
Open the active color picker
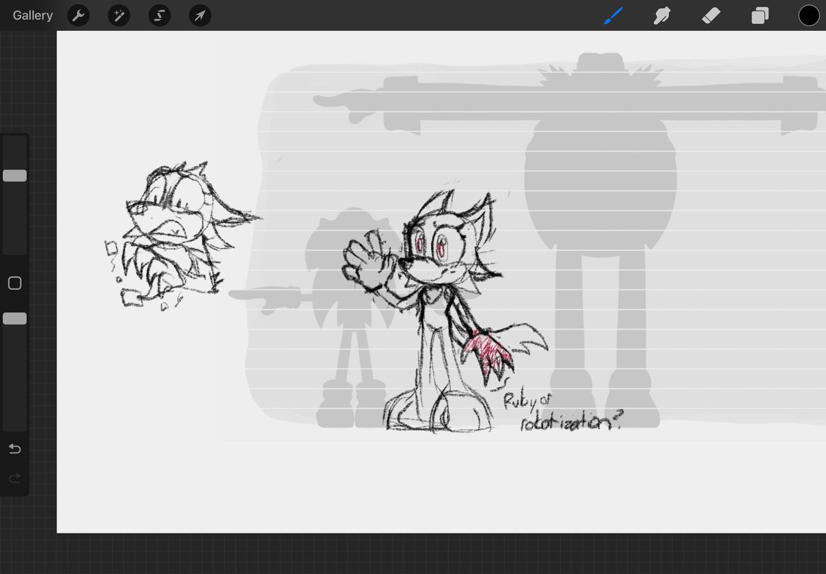point(809,15)
